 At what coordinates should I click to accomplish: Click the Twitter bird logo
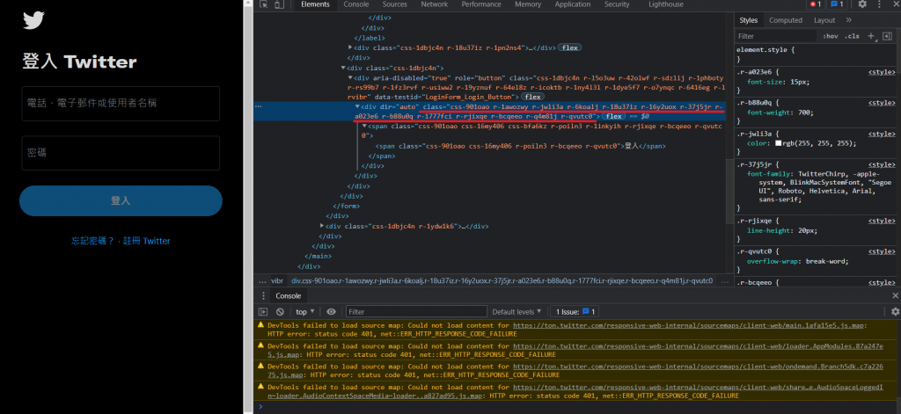click(x=34, y=21)
